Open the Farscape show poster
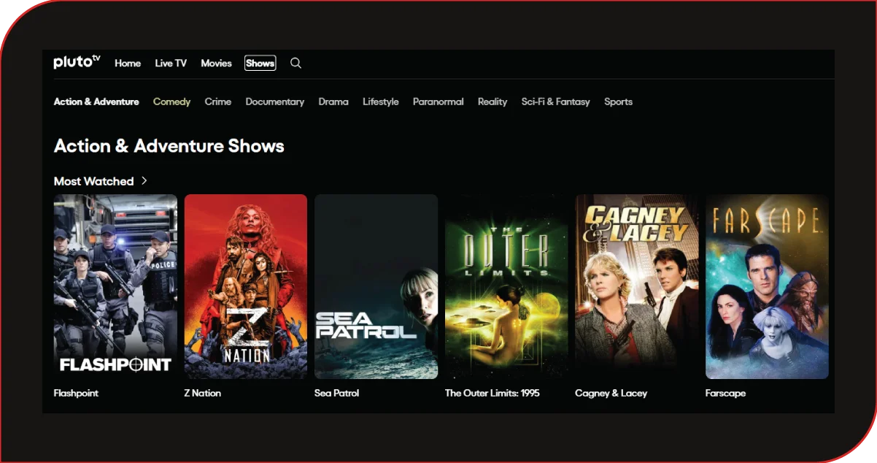The image size is (877, 463). coord(767,286)
